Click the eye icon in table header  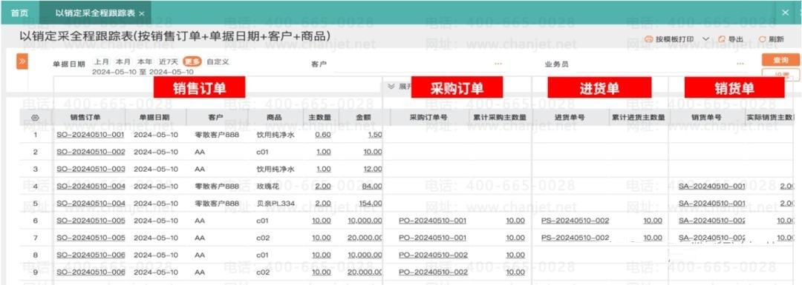(36, 118)
